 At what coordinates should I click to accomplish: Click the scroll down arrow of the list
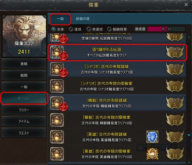(x=189, y=162)
